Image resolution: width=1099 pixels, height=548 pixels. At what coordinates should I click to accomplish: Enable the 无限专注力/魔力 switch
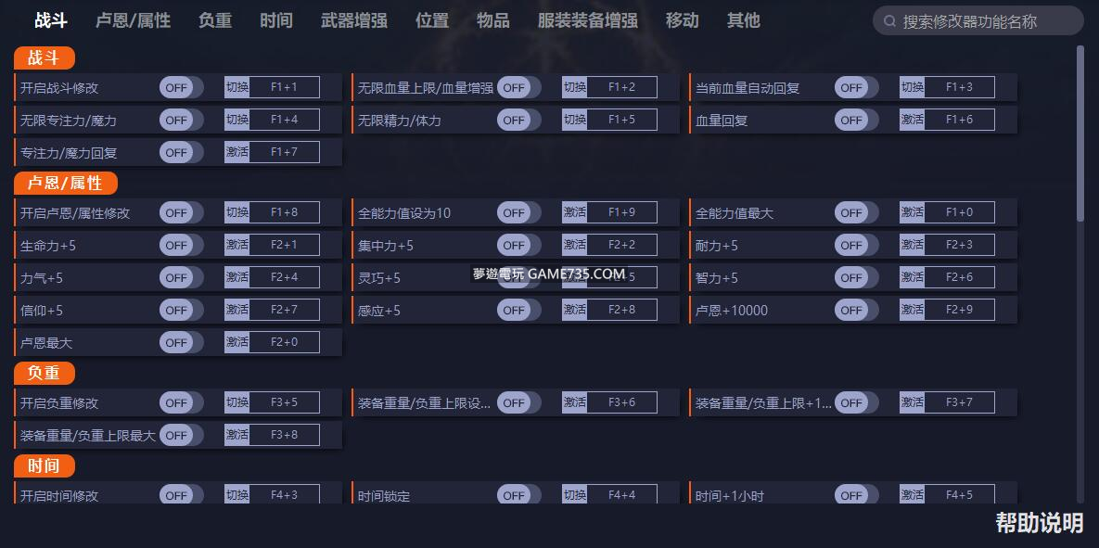(x=181, y=120)
